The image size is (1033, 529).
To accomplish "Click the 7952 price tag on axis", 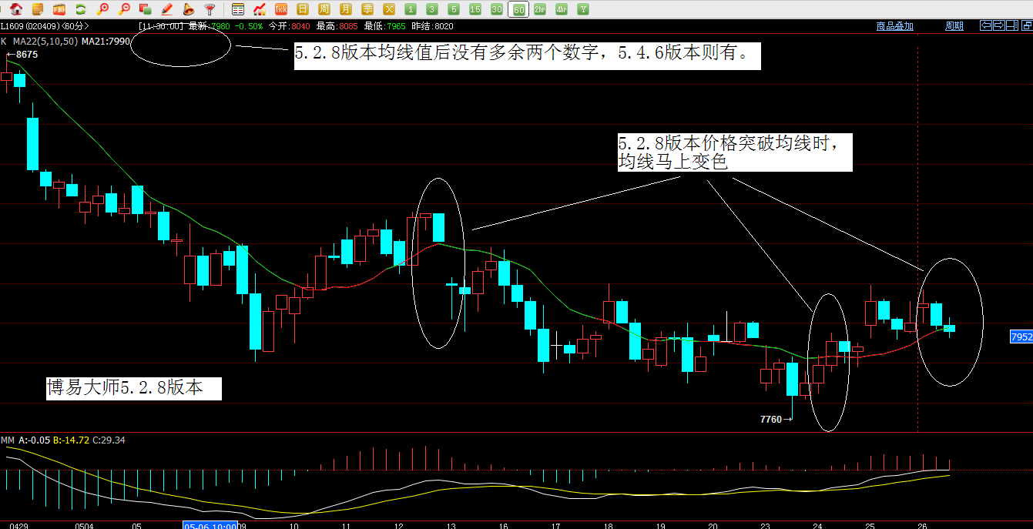I will click(x=1021, y=337).
